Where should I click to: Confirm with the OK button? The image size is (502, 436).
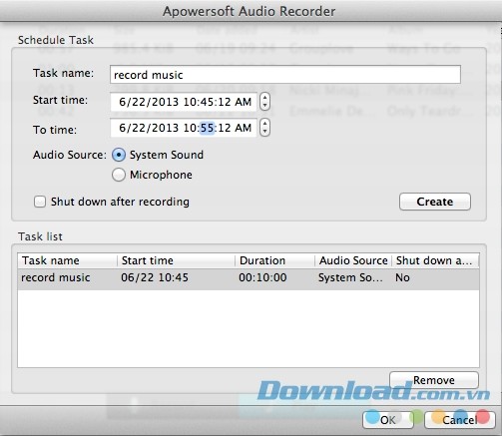tap(388, 420)
